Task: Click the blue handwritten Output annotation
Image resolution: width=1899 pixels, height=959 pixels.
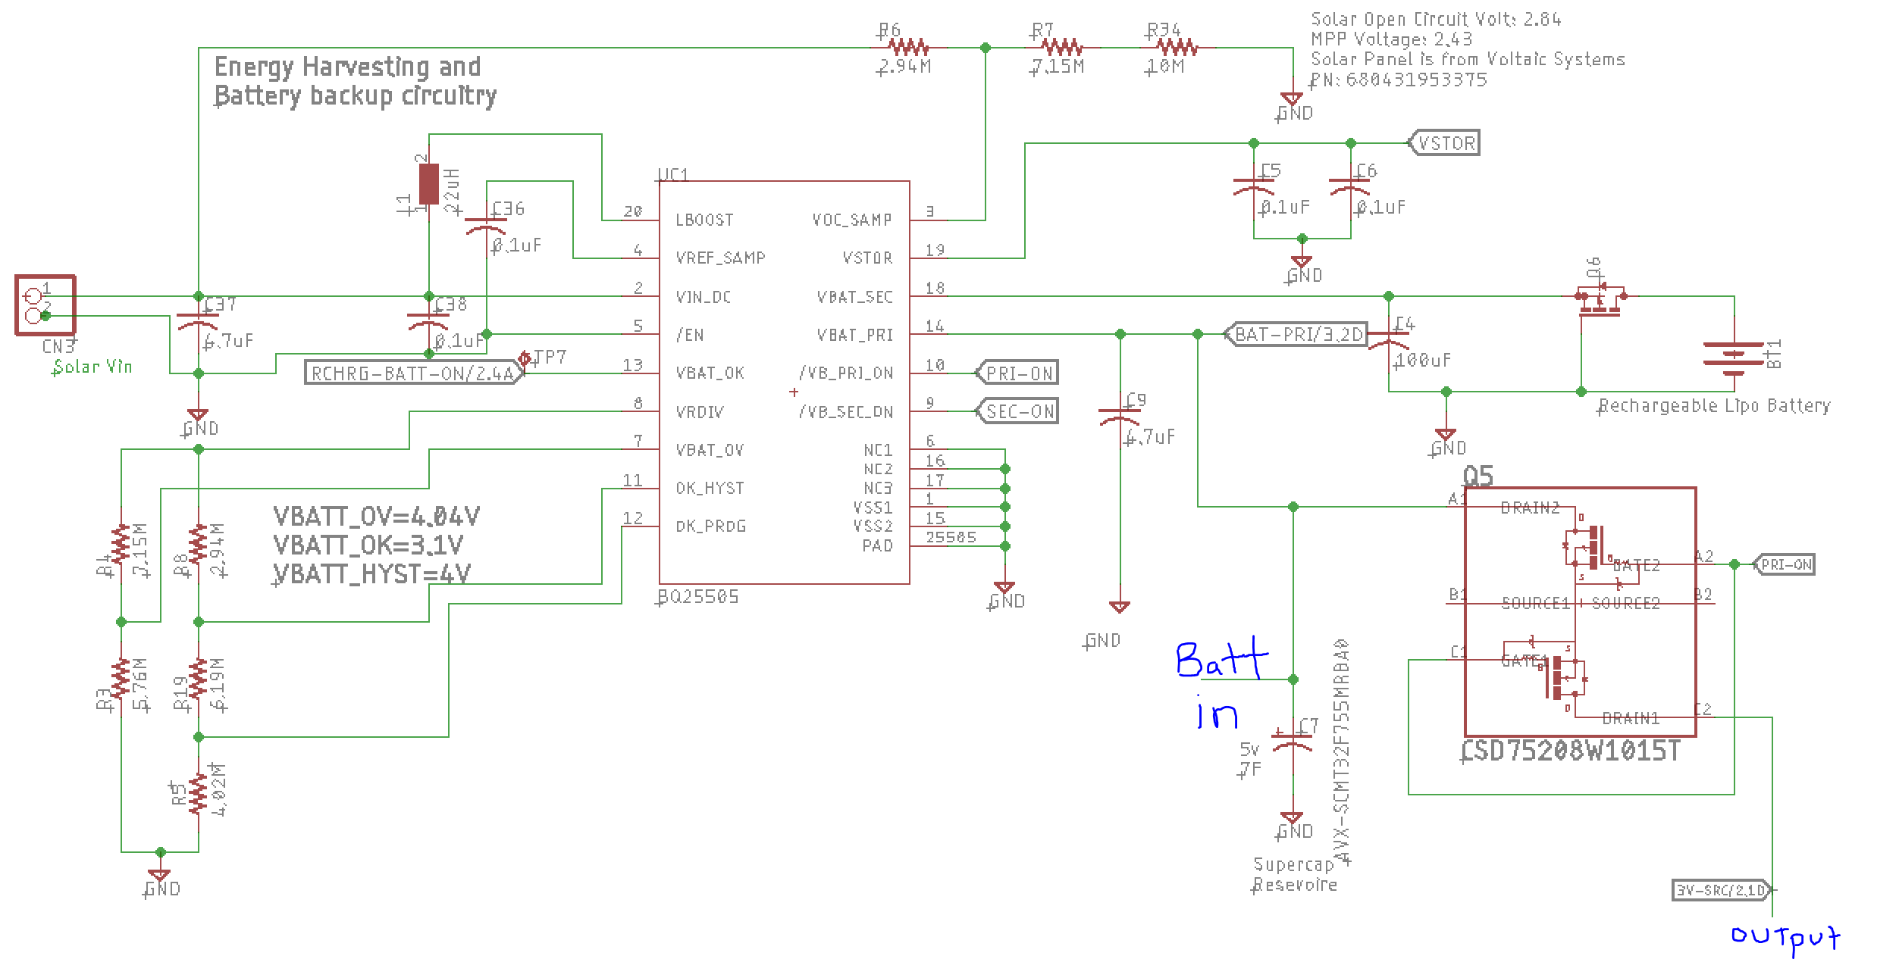Action: click(1785, 937)
